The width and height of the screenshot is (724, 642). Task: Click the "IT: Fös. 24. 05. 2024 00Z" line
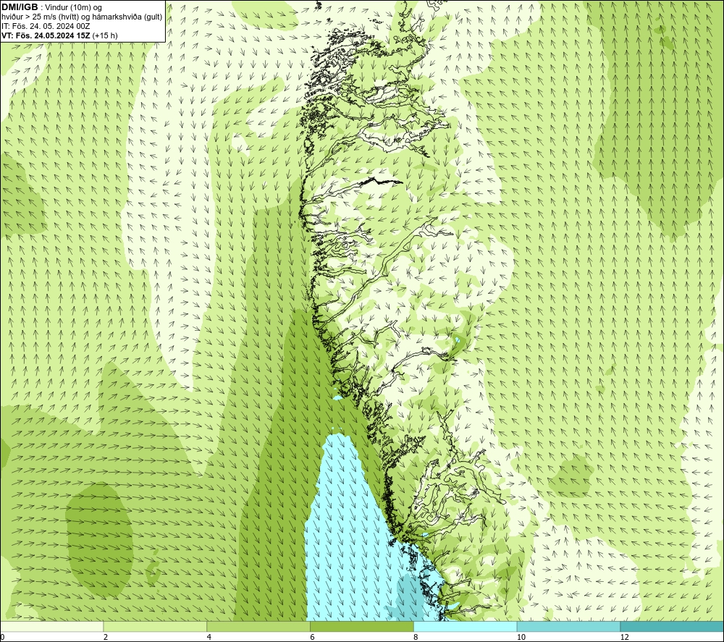46,26
